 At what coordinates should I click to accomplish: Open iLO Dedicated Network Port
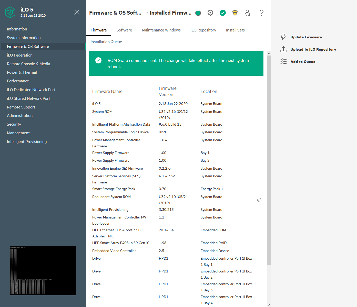pyautogui.click(x=31, y=90)
